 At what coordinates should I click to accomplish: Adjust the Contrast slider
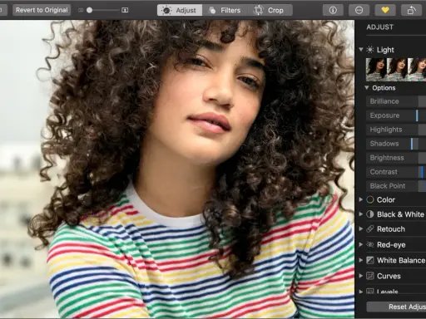(396, 172)
